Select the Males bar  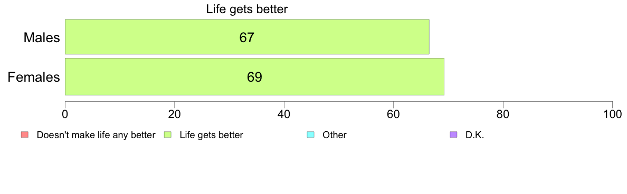247,37
